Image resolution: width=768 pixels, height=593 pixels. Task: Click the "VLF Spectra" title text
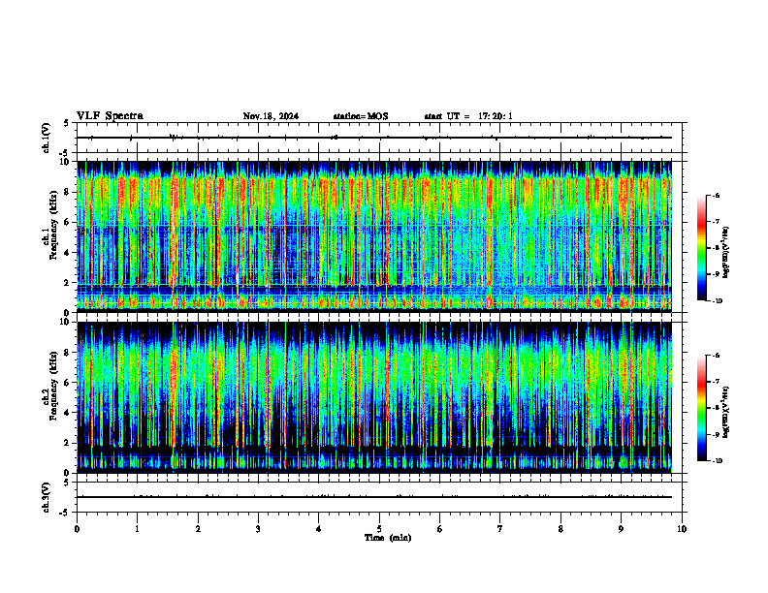(110, 116)
